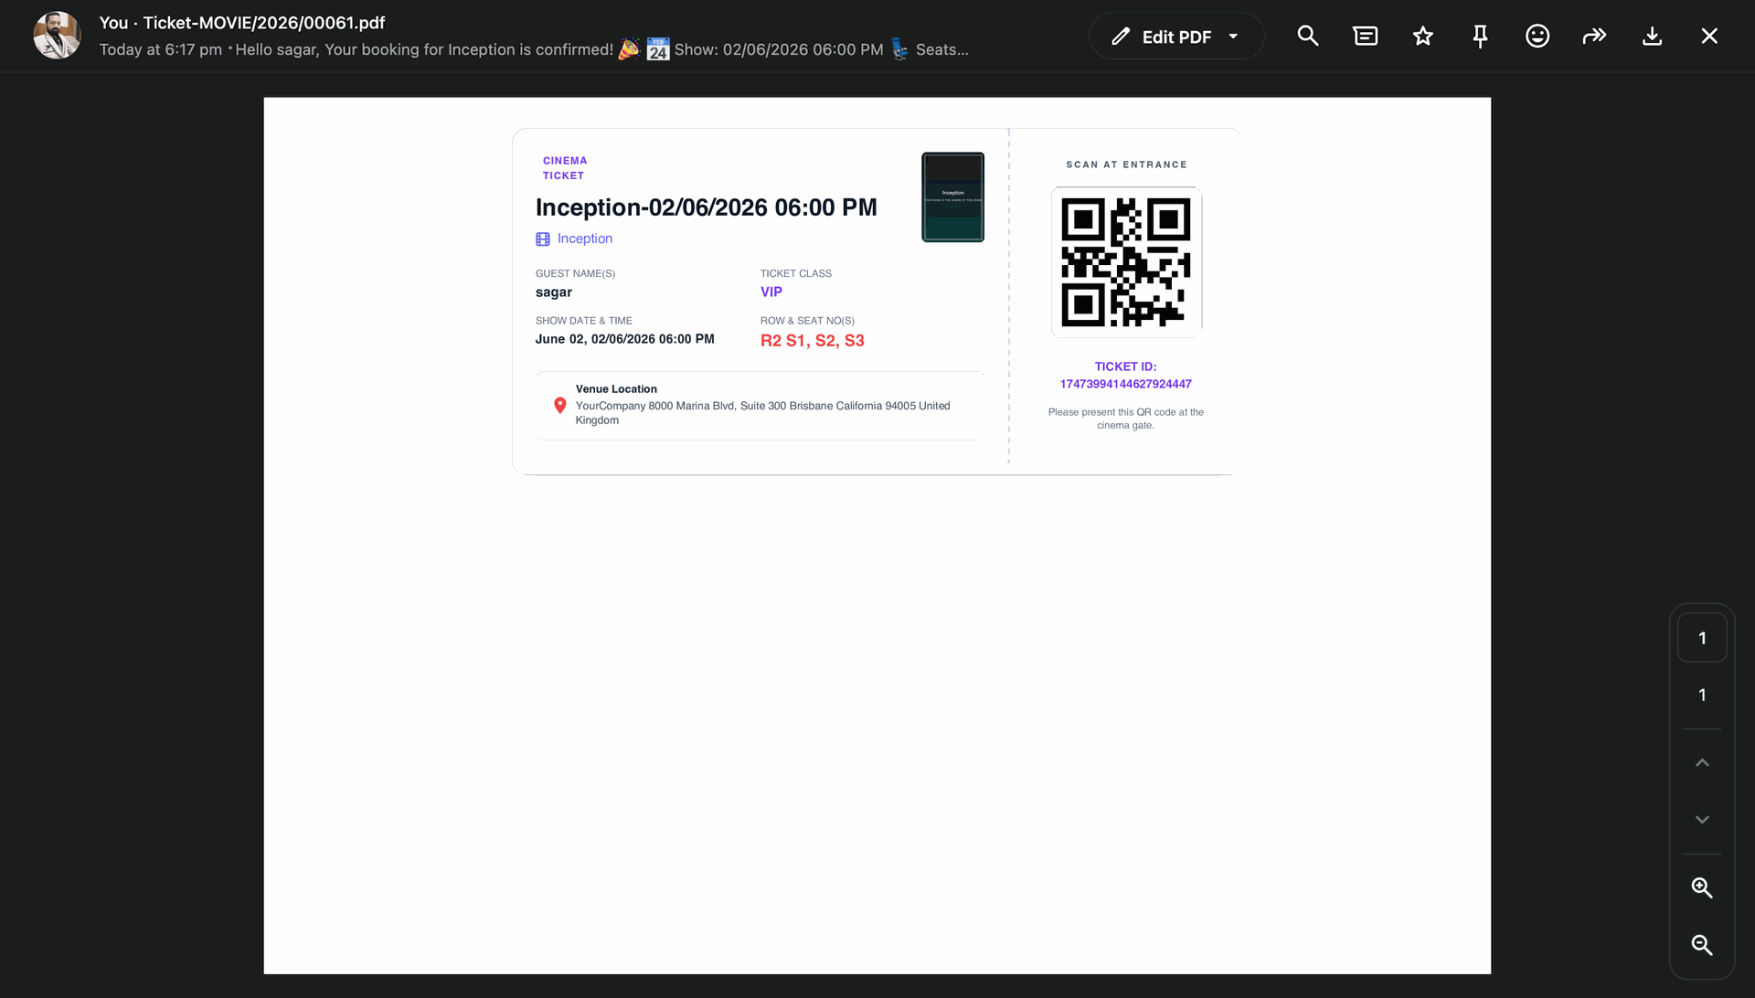
Task: Click the CINEMA TICKET label
Action: coord(565,168)
